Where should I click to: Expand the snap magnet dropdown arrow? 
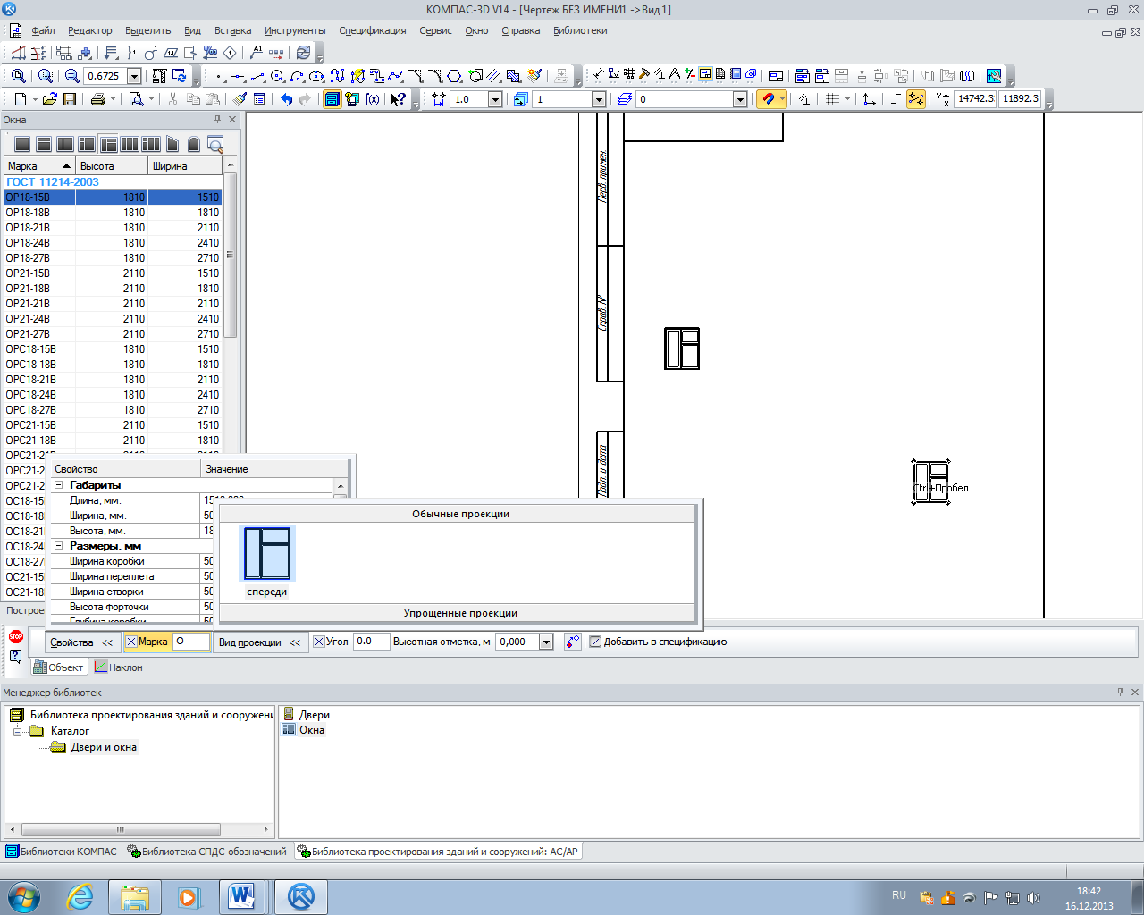(x=783, y=99)
